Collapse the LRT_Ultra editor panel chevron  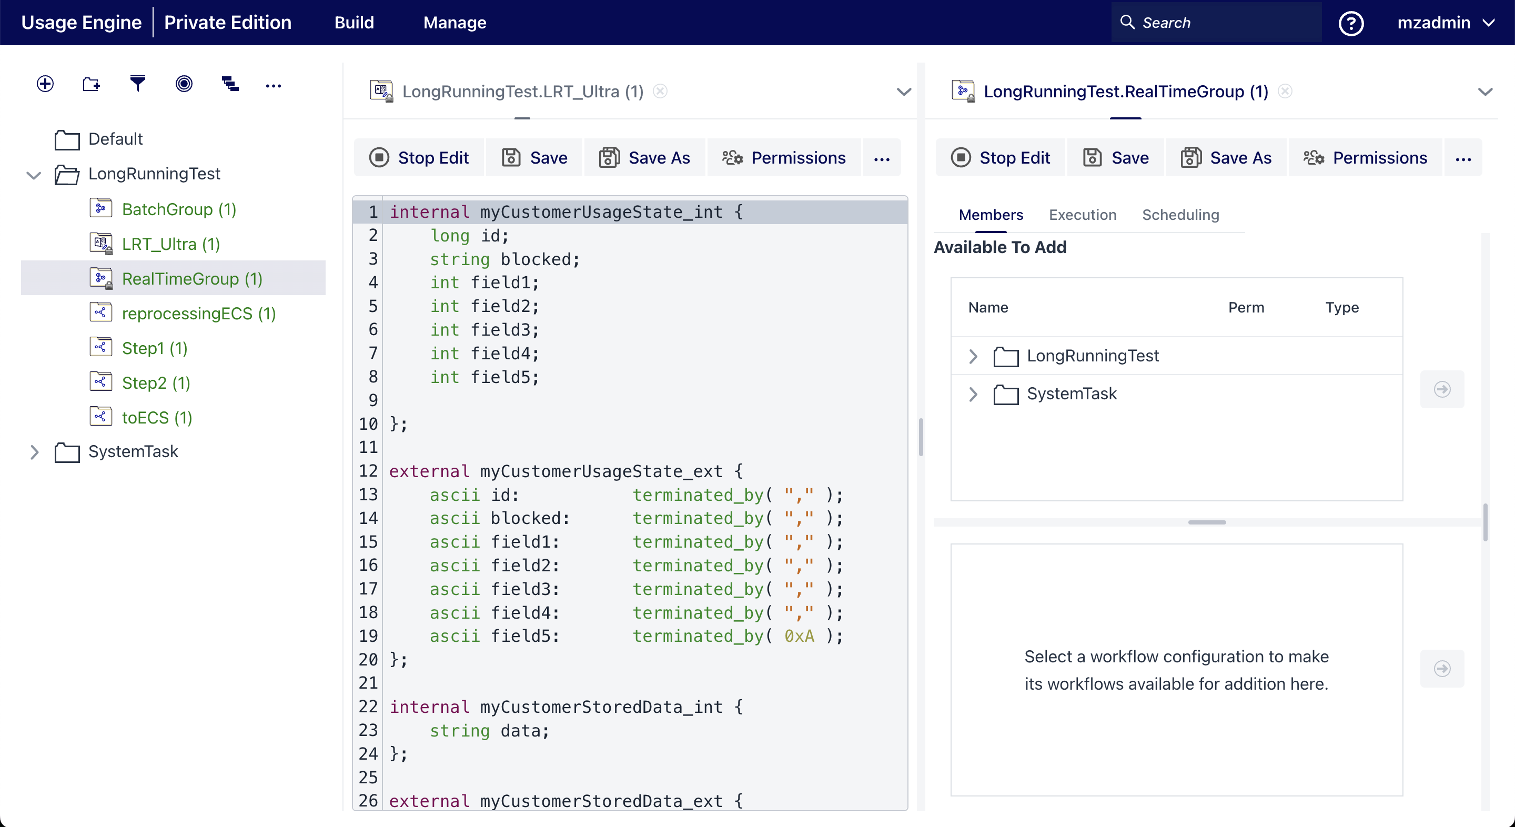point(904,93)
